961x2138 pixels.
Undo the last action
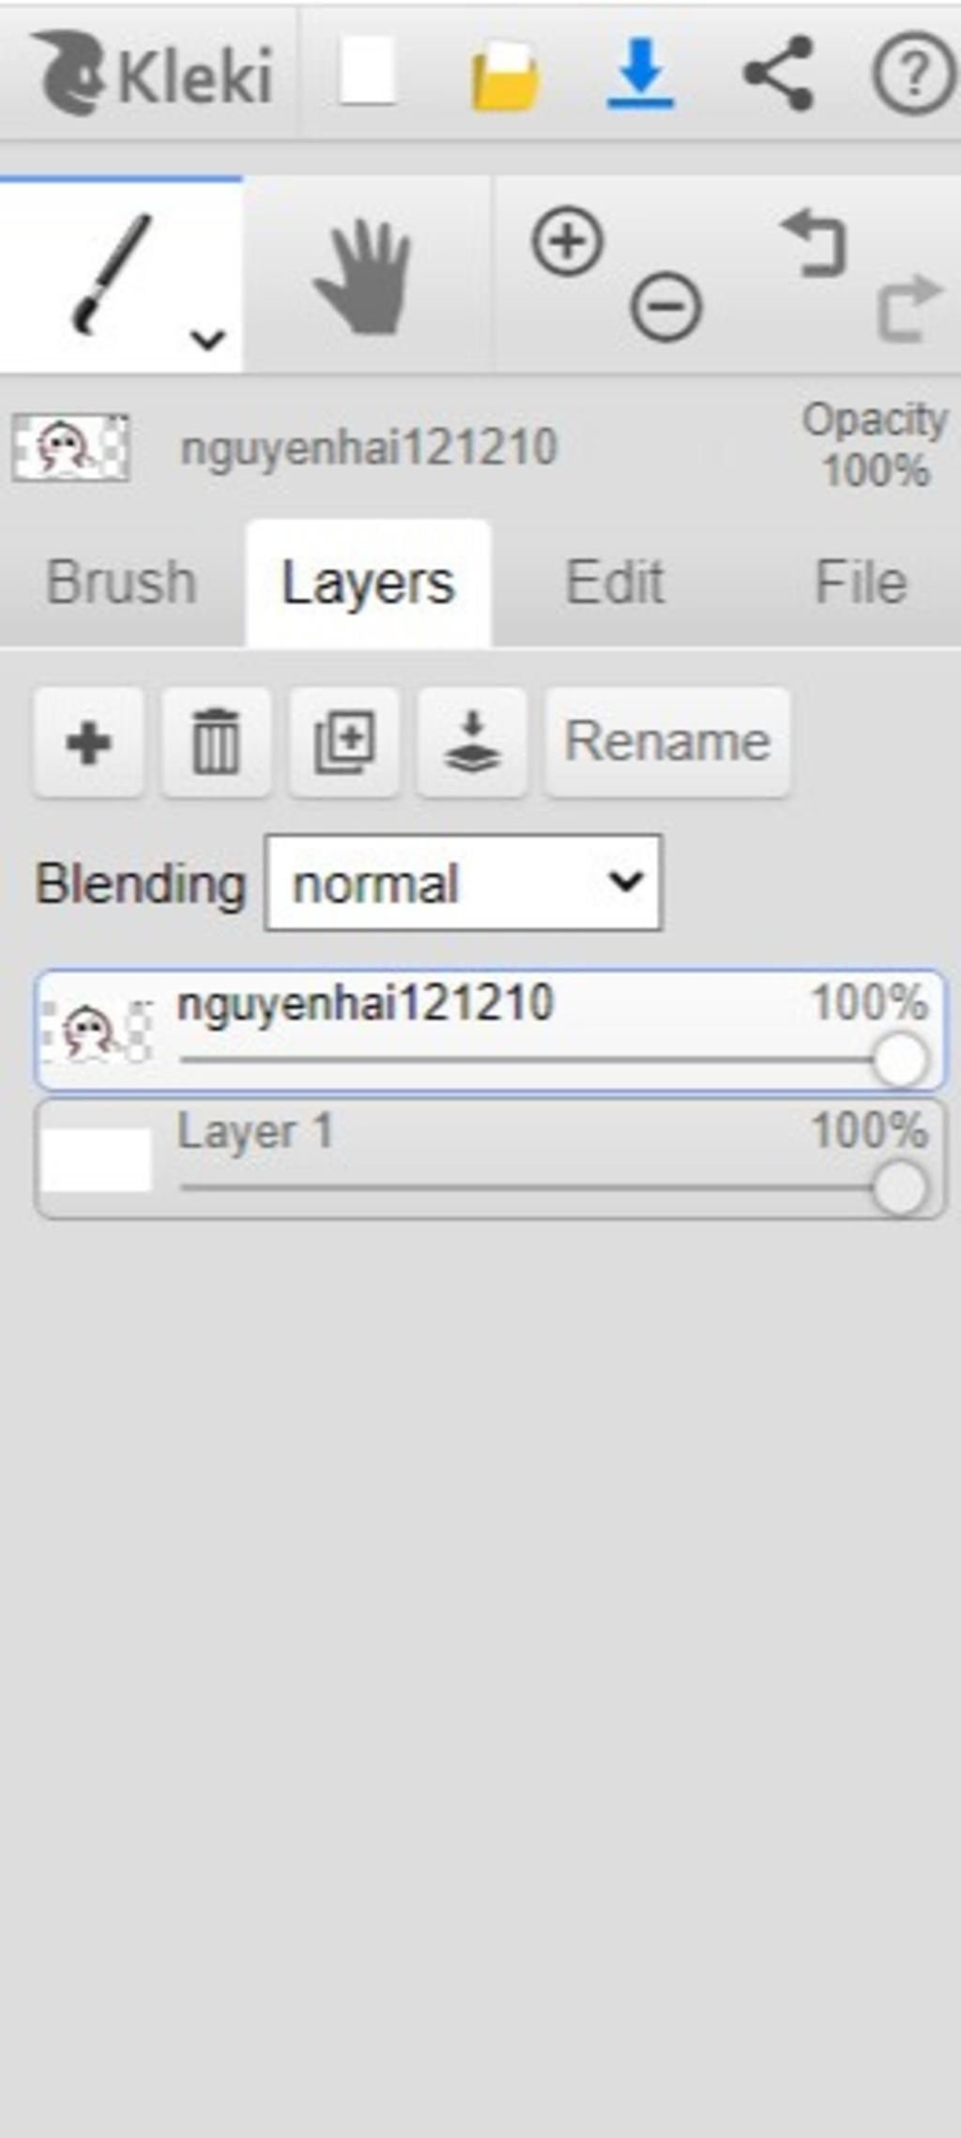pyautogui.click(x=816, y=244)
